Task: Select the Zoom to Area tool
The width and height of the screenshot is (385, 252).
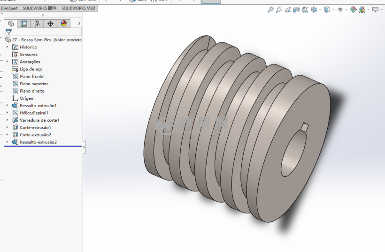Action: pos(279,9)
